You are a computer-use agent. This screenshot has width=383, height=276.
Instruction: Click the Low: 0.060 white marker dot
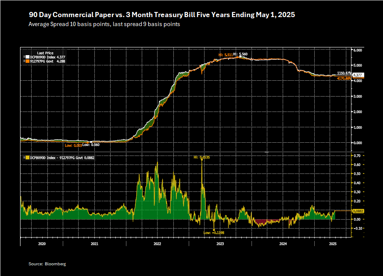point(91,142)
